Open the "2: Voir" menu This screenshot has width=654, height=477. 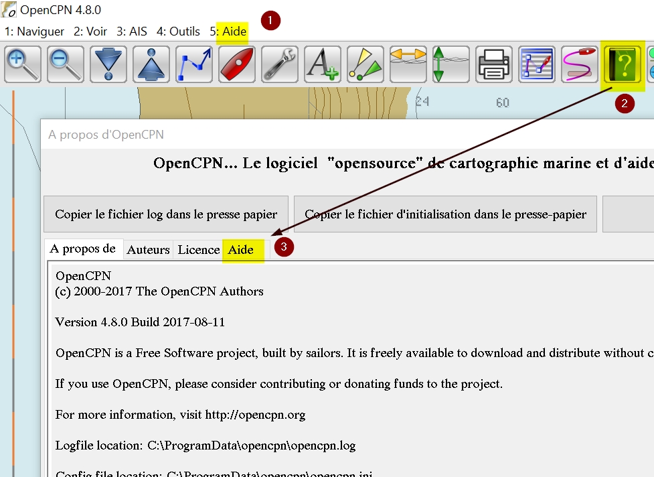point(90,31)
